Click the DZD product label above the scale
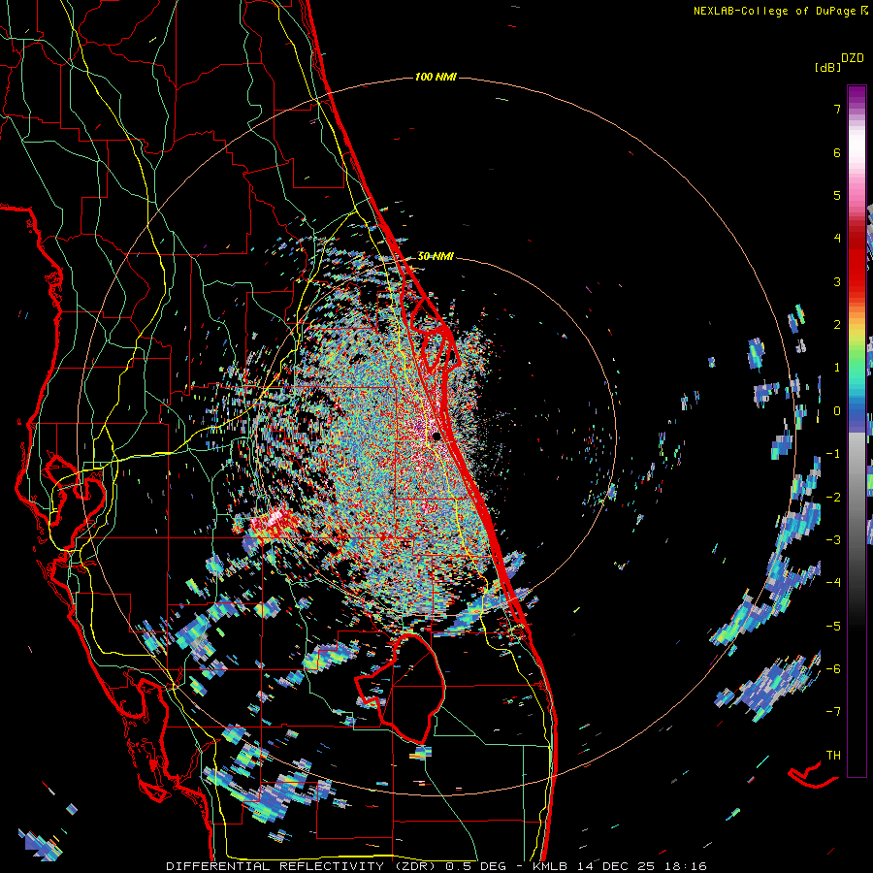Screen dimensions: 873x873 (853, 58)
